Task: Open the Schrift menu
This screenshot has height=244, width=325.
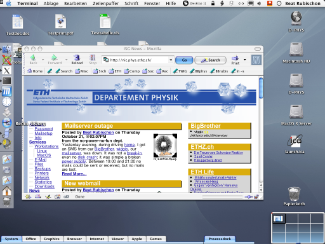Action: [x=131, y=3]
